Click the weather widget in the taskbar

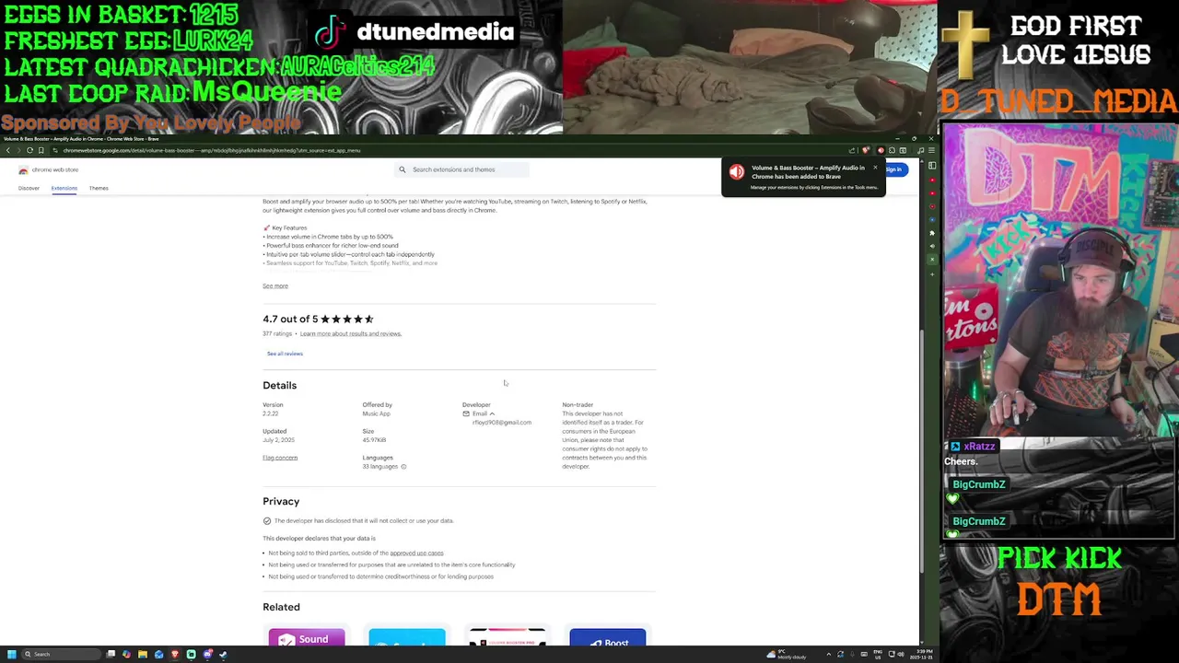[788, 655]
